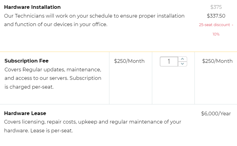Click the red 10% discount value
The width and height of the screenshot is (237, 146).
click(216, 34)
